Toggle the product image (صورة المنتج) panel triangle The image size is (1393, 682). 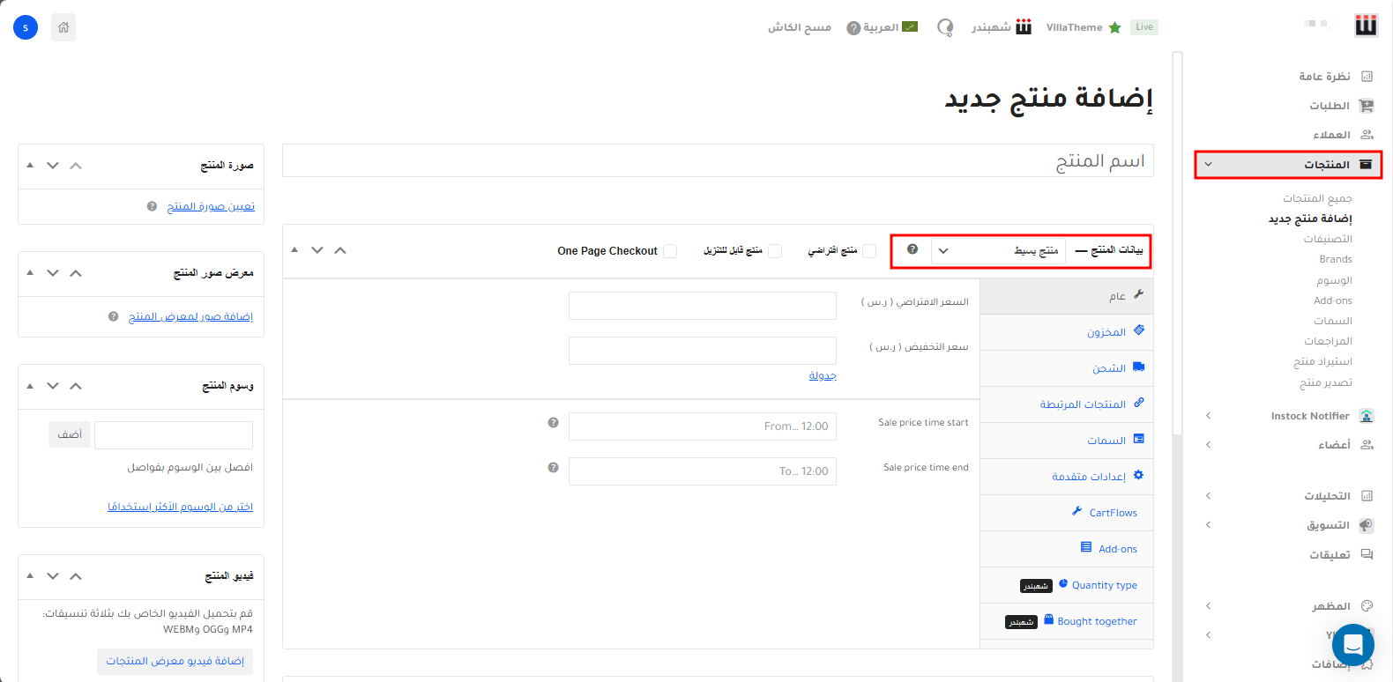click(30, 166)
